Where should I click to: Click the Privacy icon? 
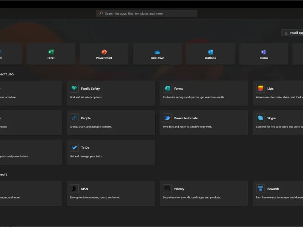(x=167, y=188)
